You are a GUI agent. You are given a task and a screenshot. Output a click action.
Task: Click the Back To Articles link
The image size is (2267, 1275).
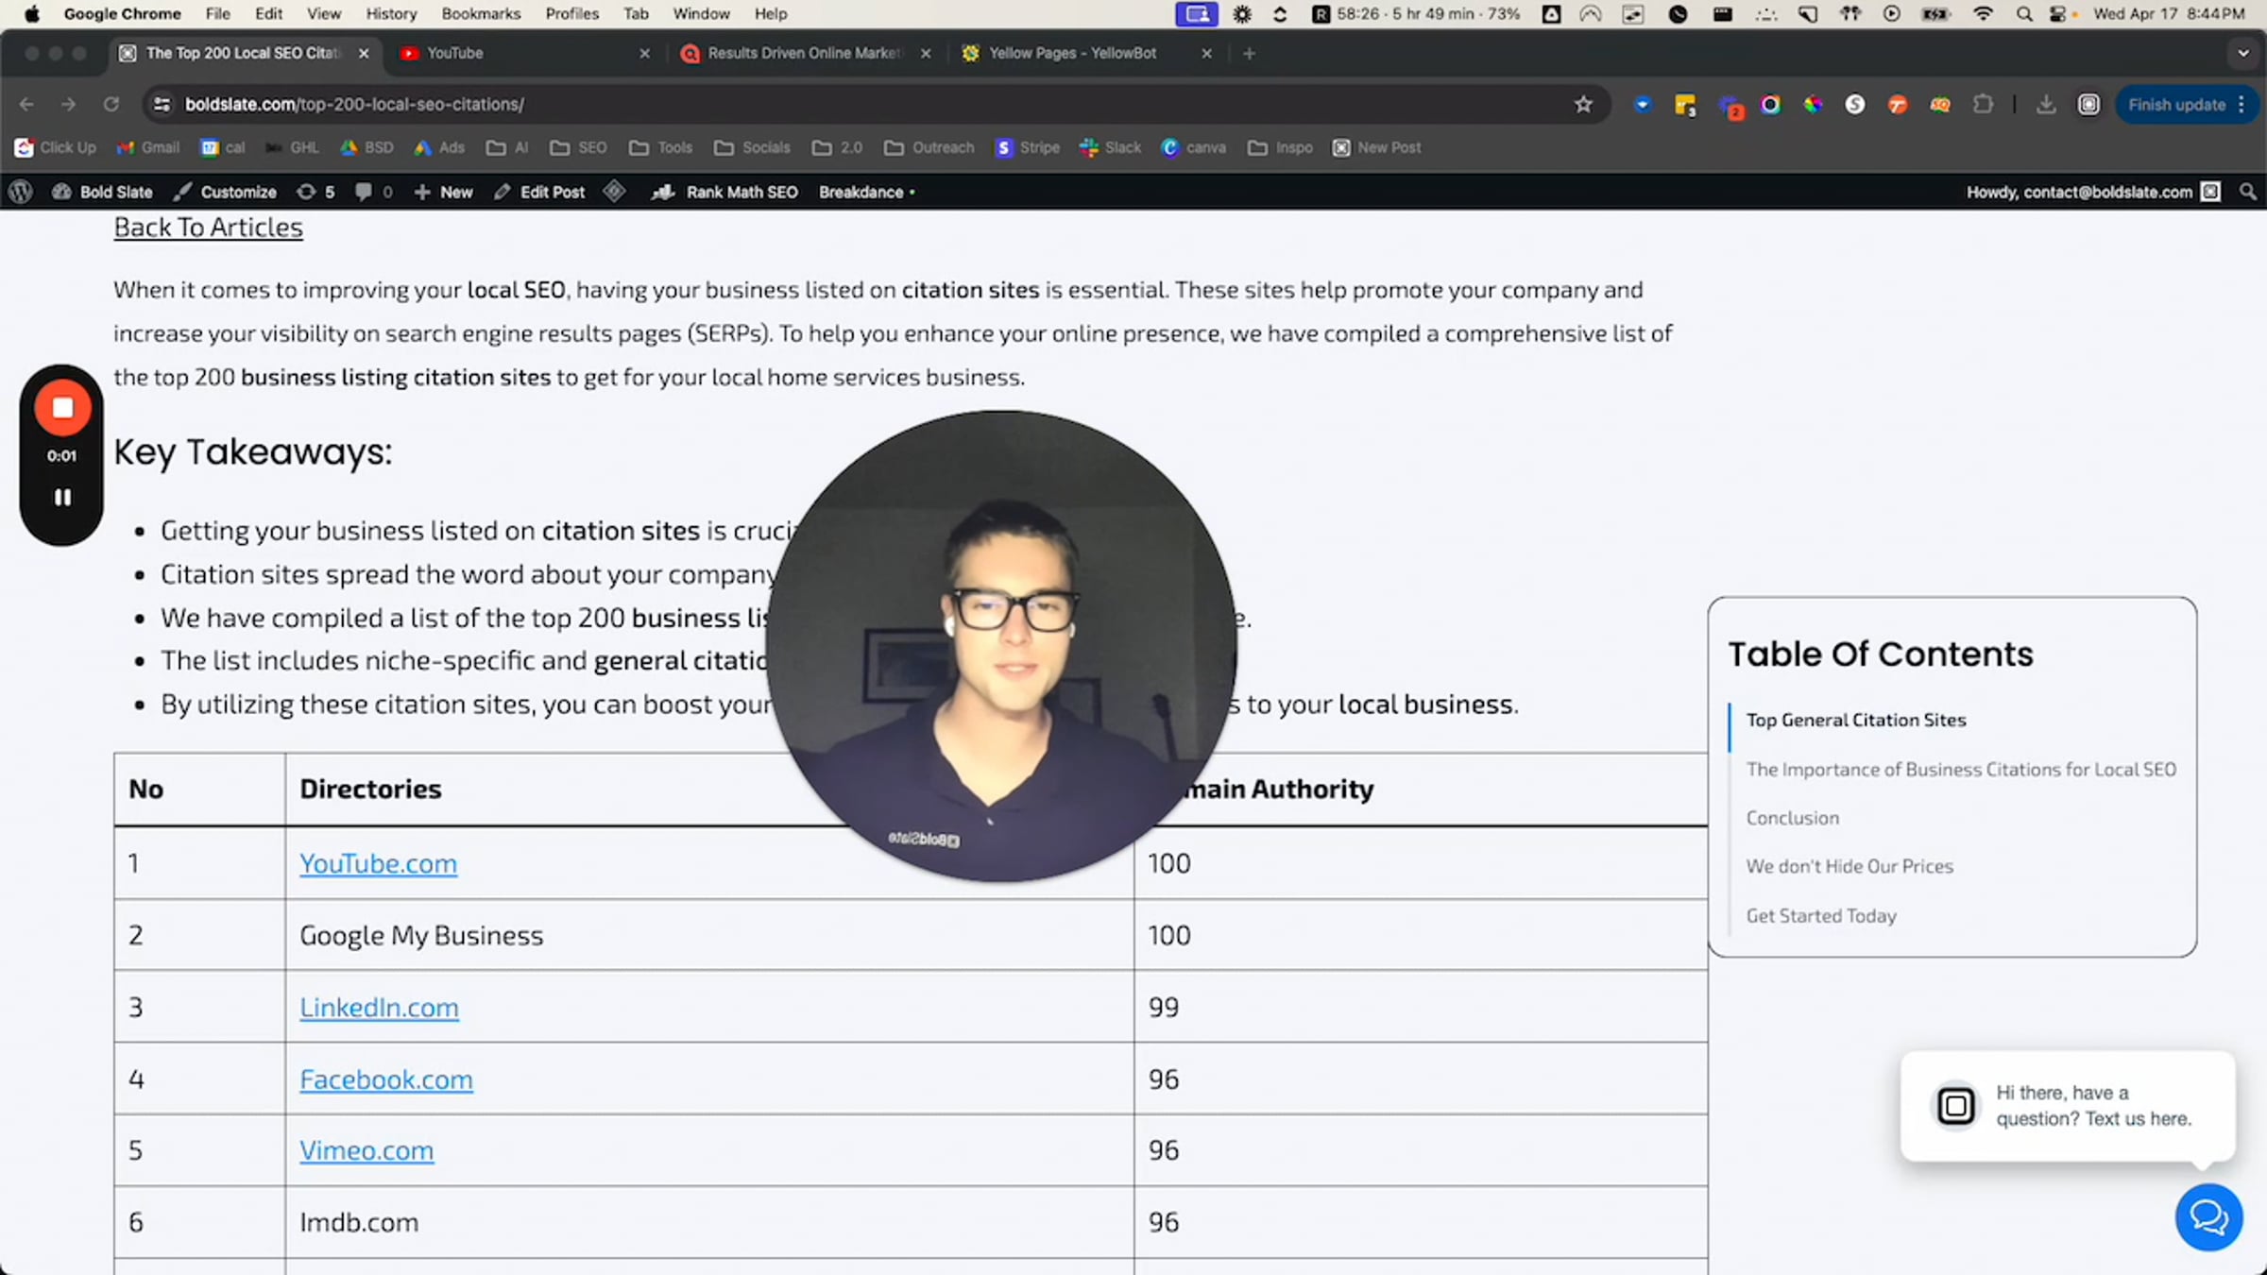pyautogui.click(x=208, y=228)
